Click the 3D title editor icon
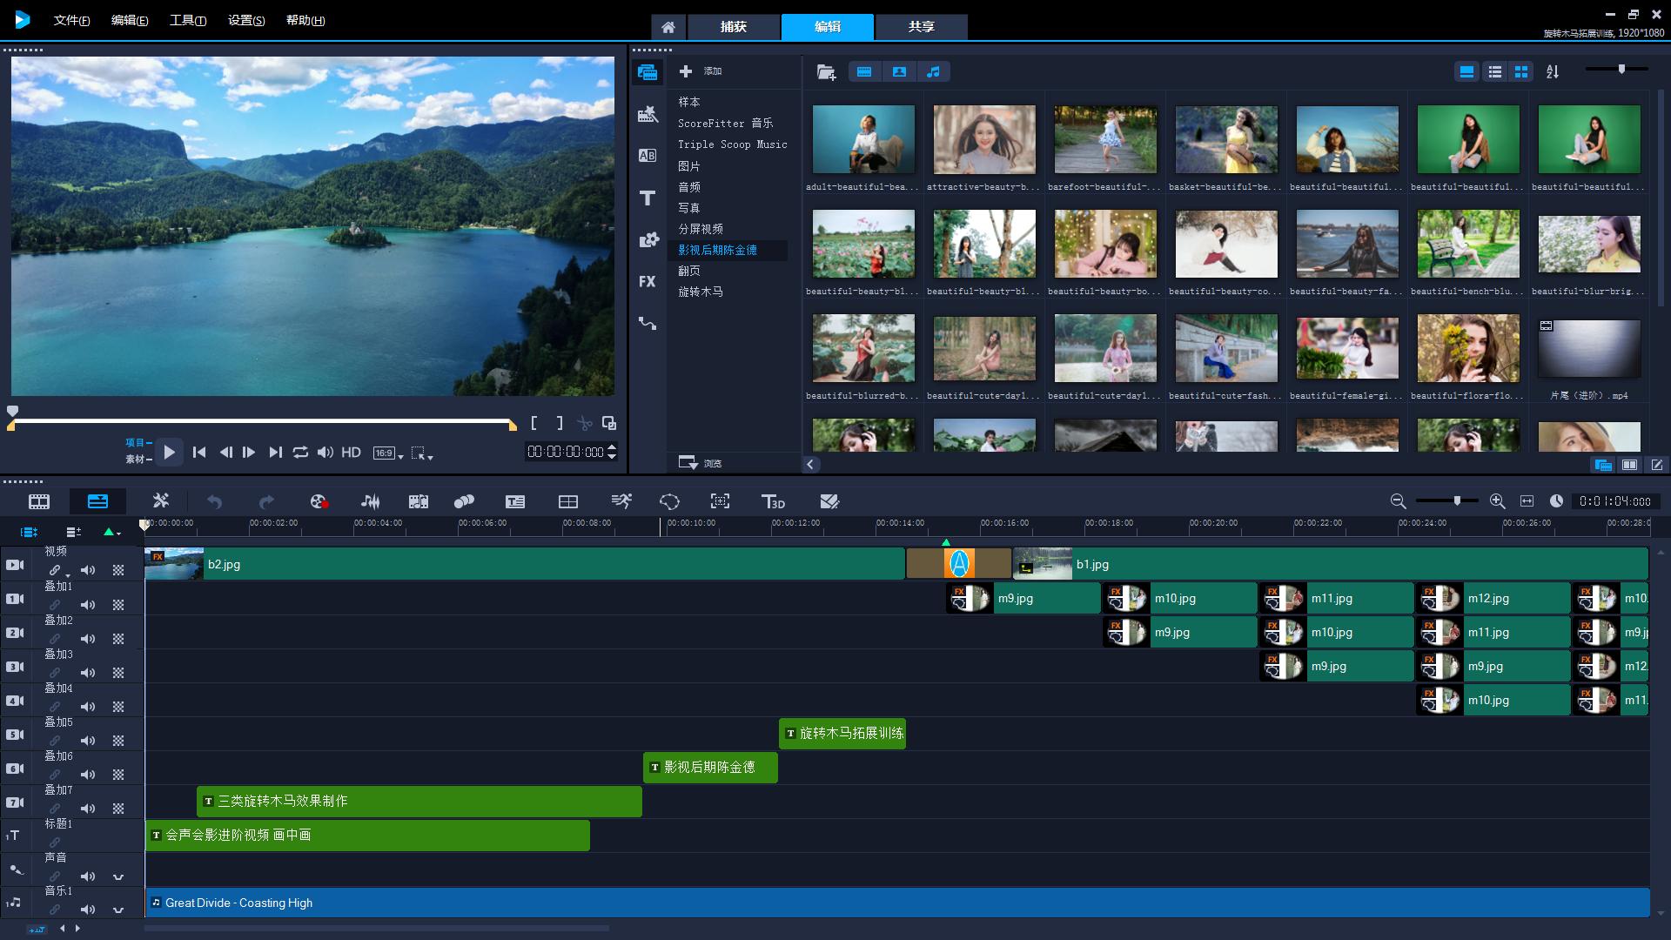This screenshot has height=940, width=1671. click(773, 501)
